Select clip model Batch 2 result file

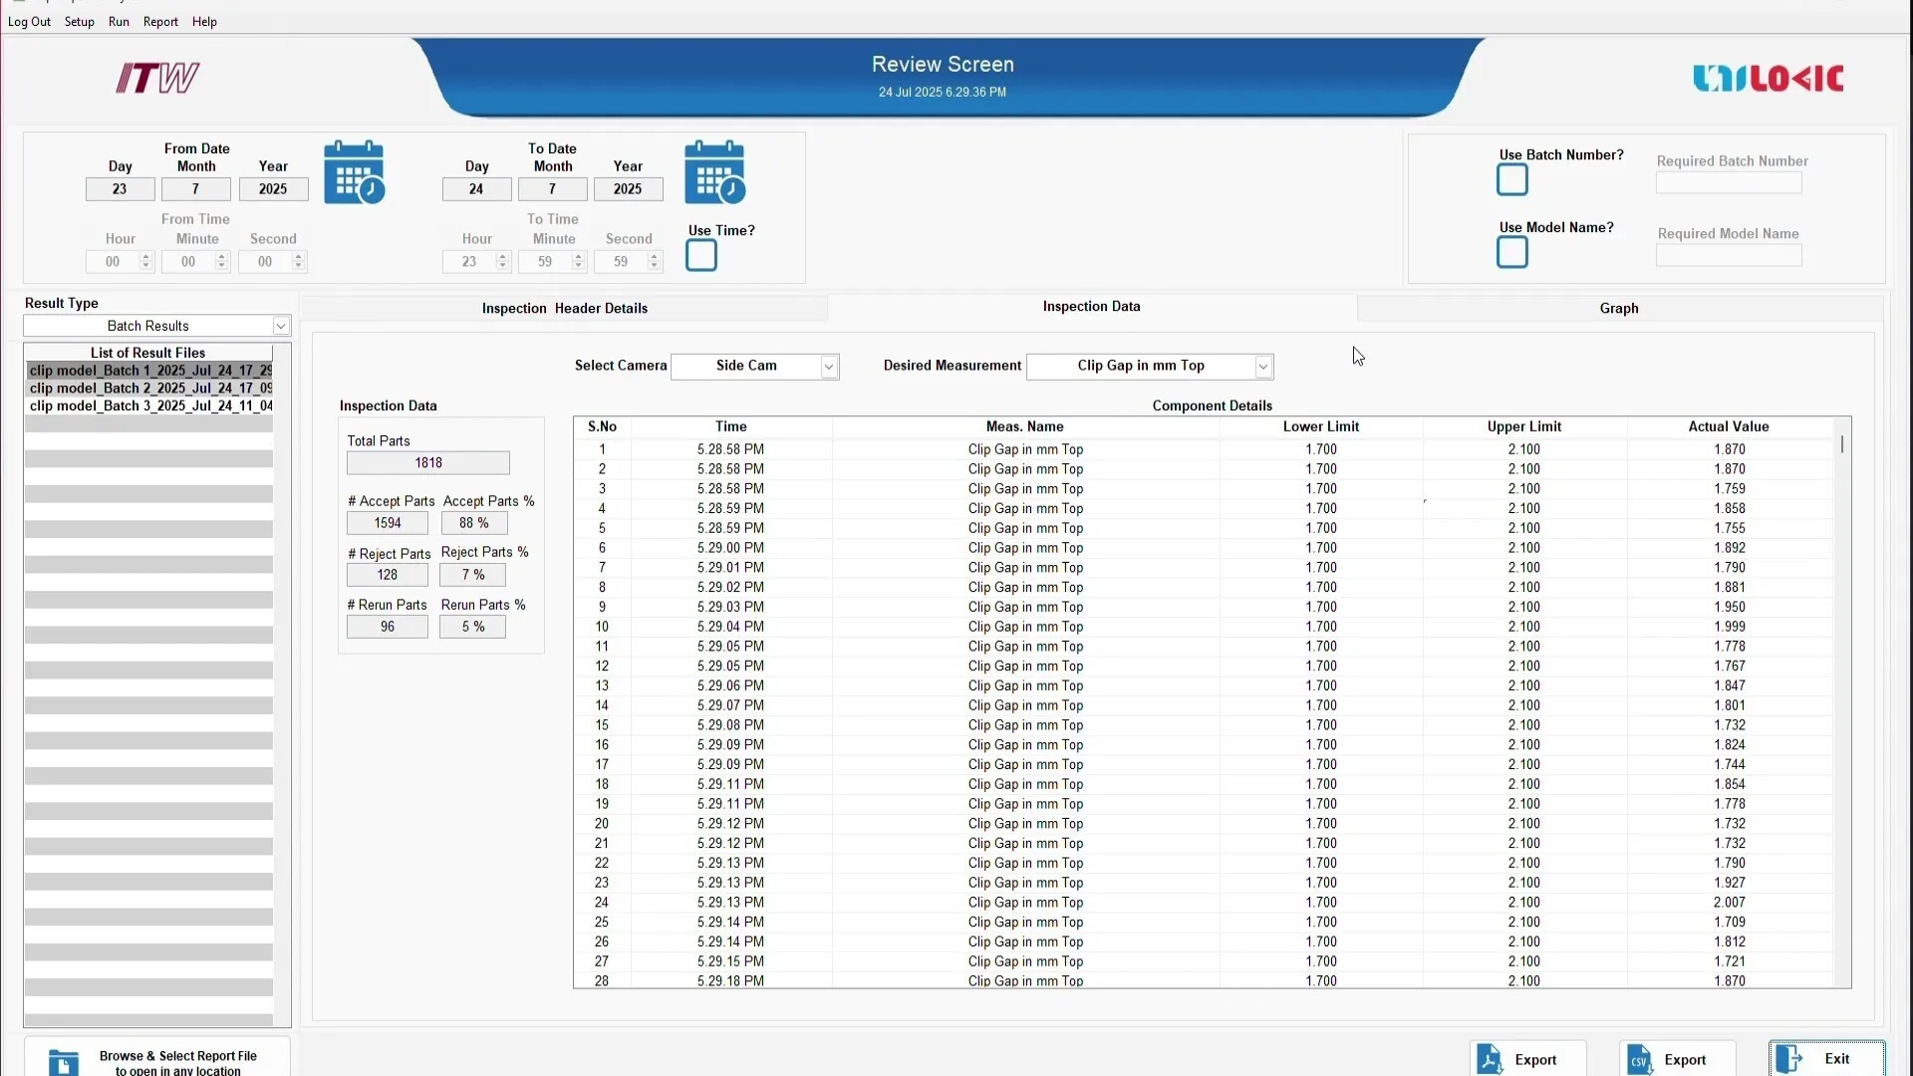pyautogui.click(x=149, y=389)
